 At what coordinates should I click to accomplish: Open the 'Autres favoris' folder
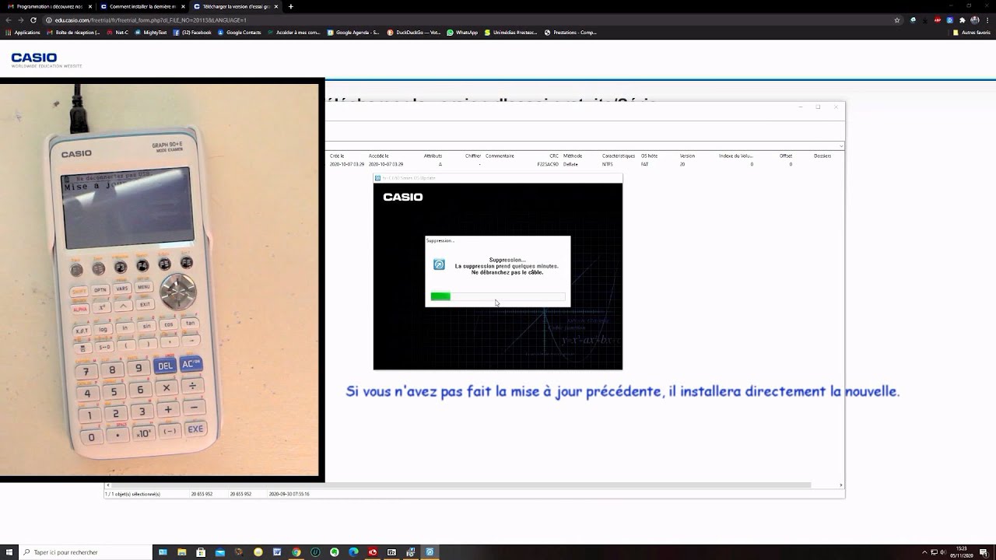click(971, 33)
